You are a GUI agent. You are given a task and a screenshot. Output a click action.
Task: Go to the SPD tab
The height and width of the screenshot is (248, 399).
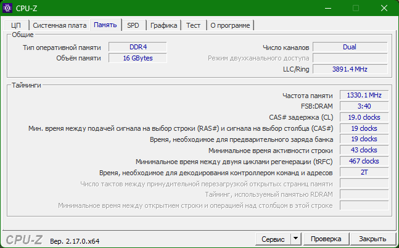coord(133,25)
